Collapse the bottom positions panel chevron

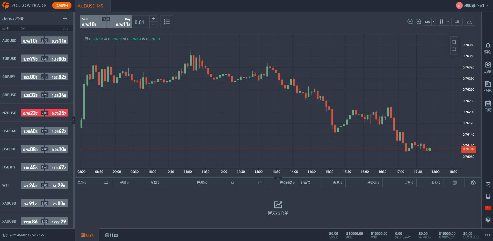(x=278, y=178)
